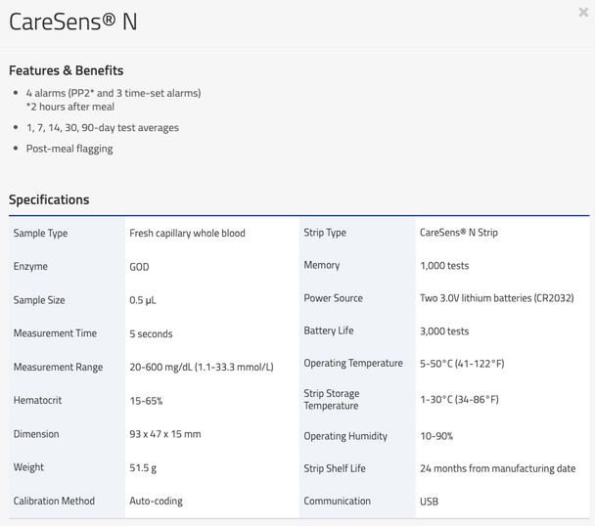Select the 93 x 47 x 15 mm dimension
The image size is (595, 526).
[164, 434]
